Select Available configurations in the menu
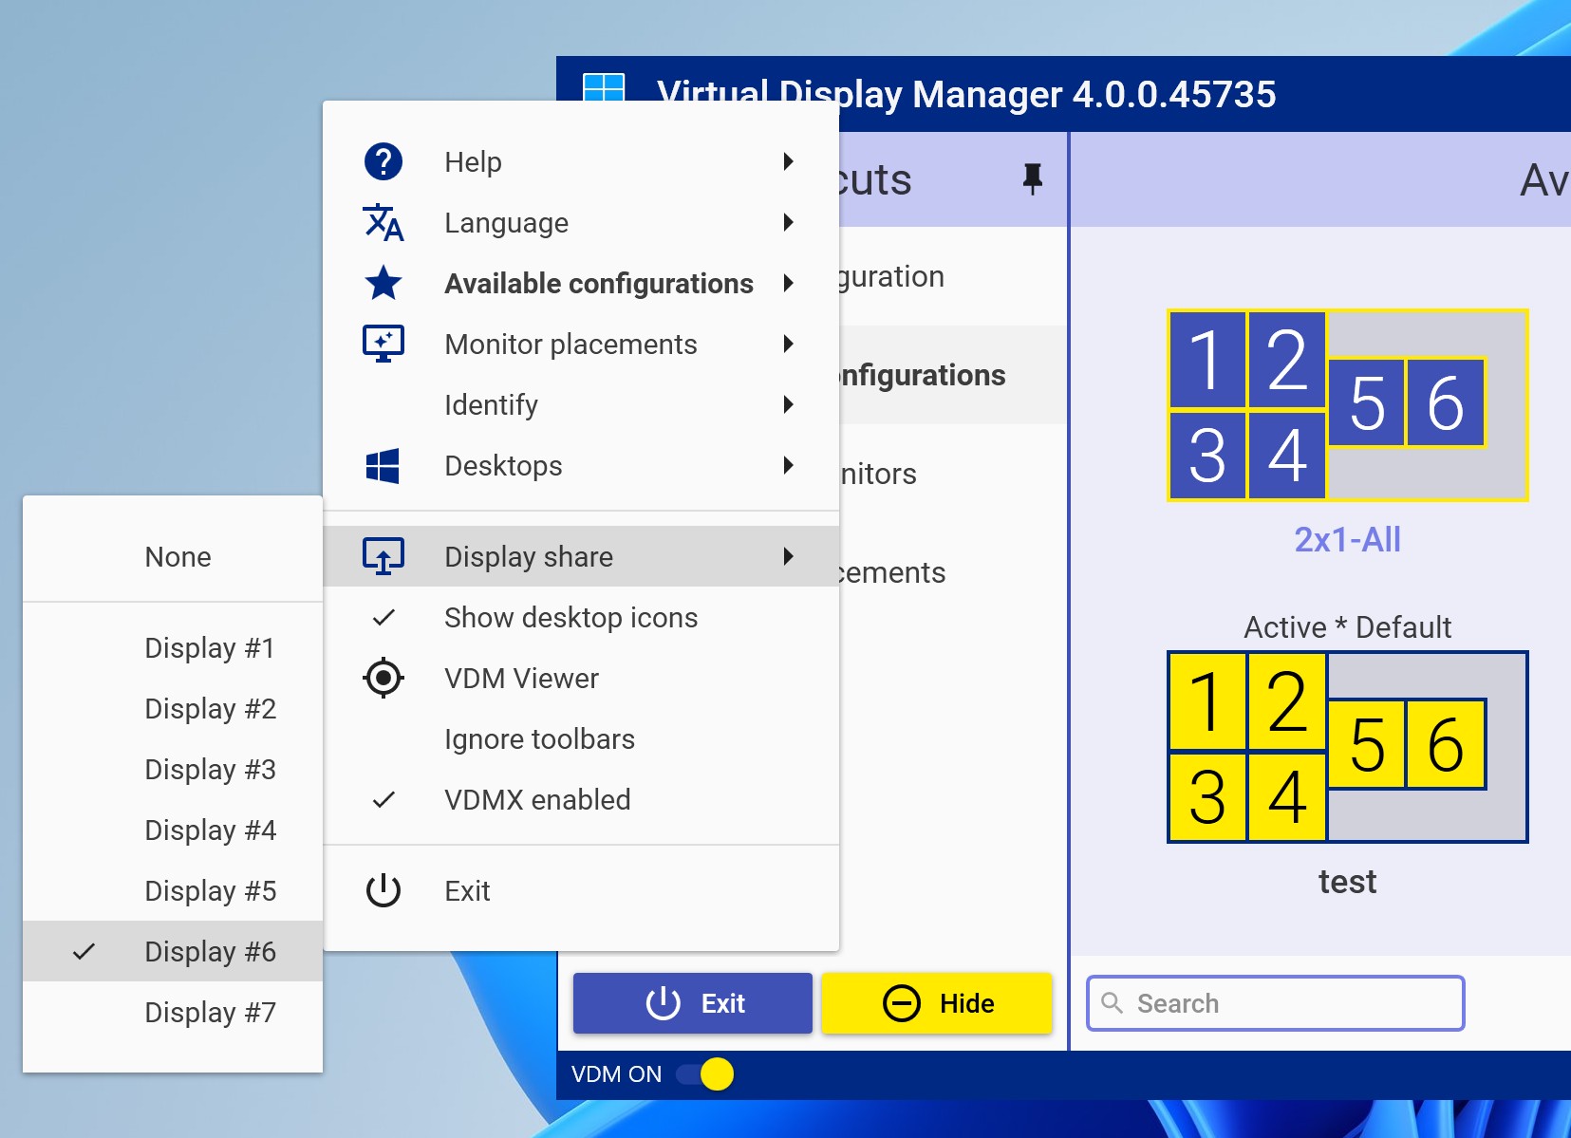 [581, 283]
